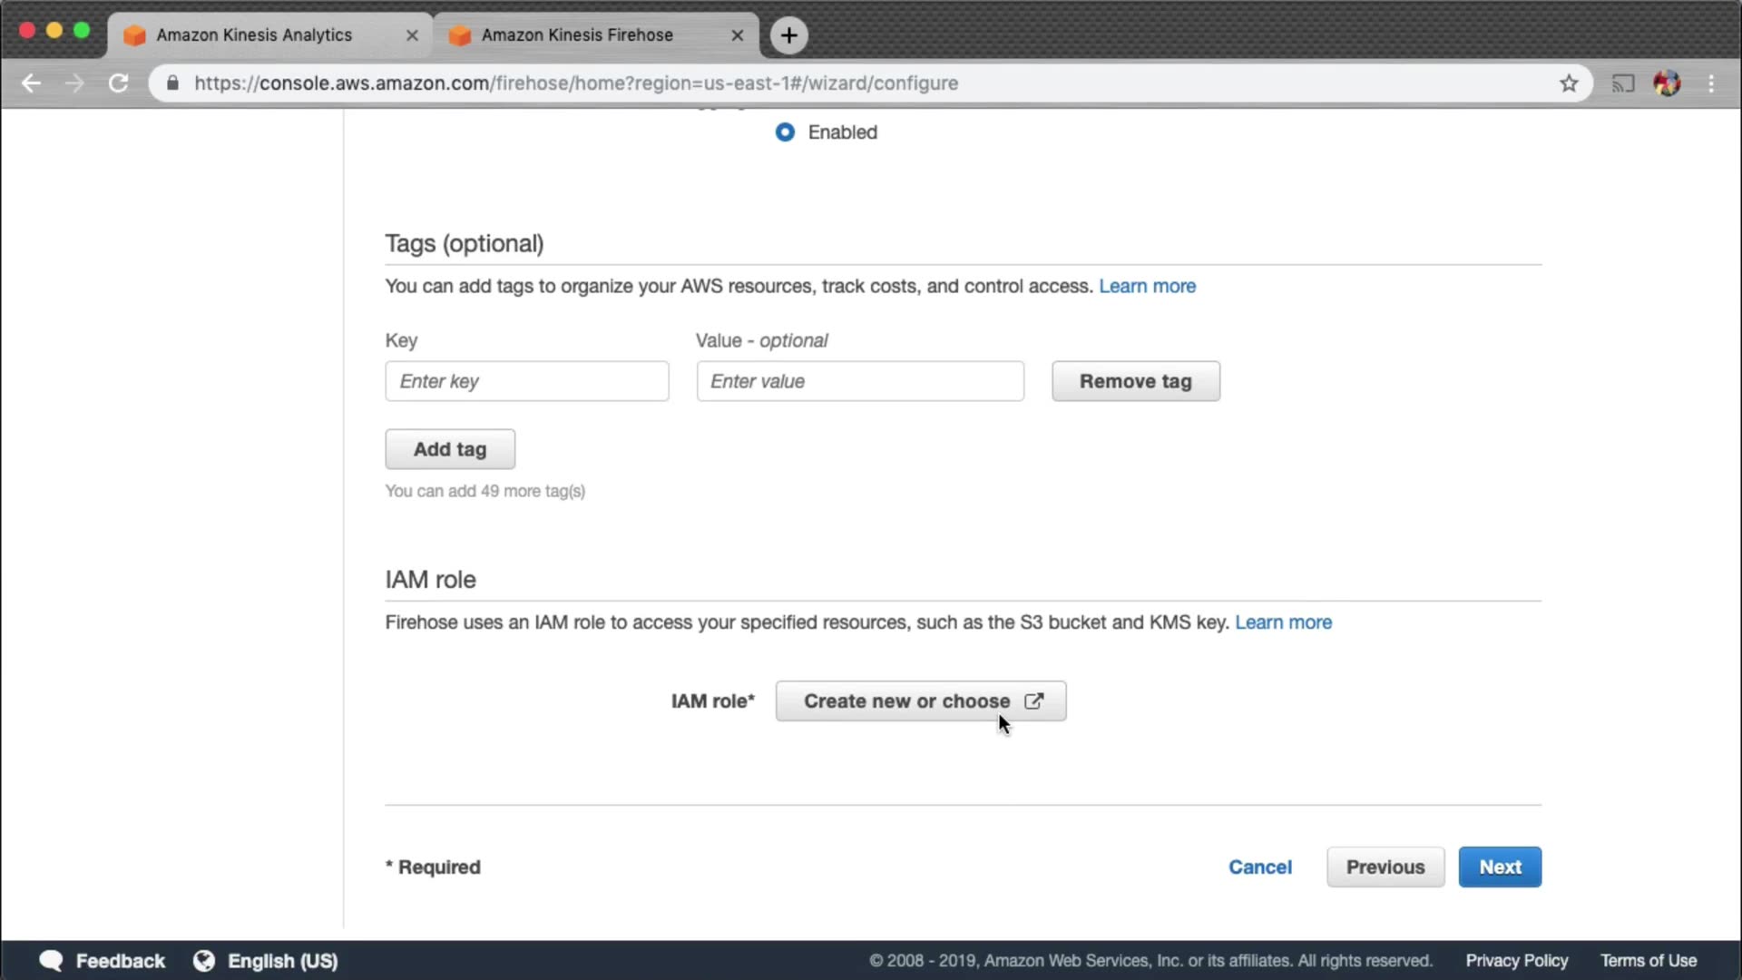Bookmark page with the star icon
The width and height of the screenshot is (1742, 980).
[x=1569, y=83]
